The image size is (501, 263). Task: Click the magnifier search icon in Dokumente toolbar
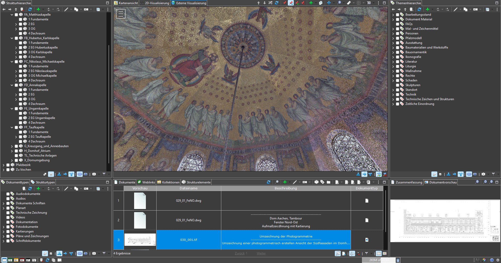277,182
